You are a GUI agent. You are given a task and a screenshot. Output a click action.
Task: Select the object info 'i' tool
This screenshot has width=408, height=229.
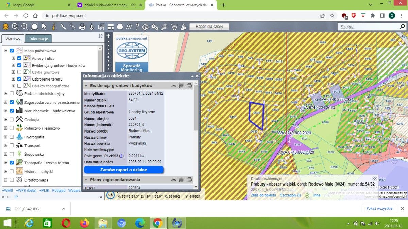(x=53, y=27)
